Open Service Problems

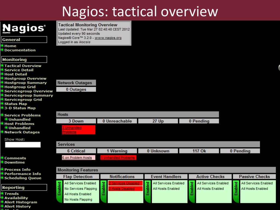point(22,115)
